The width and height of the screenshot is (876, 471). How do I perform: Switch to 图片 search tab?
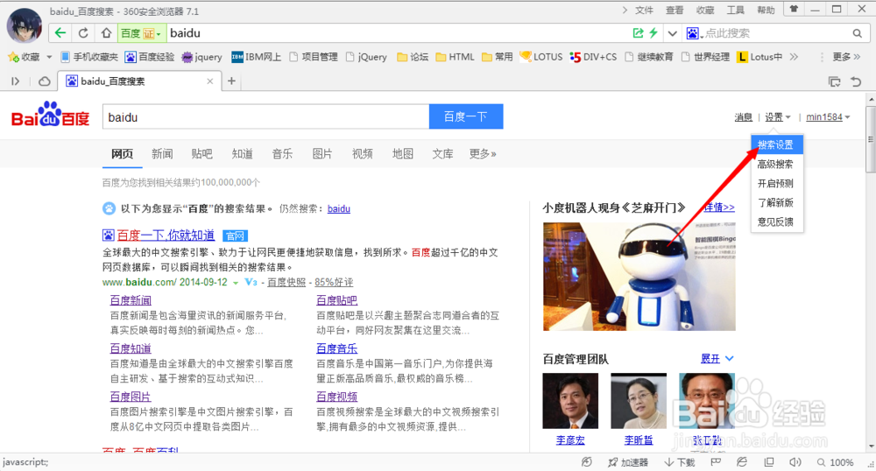(x=322, y=153)
